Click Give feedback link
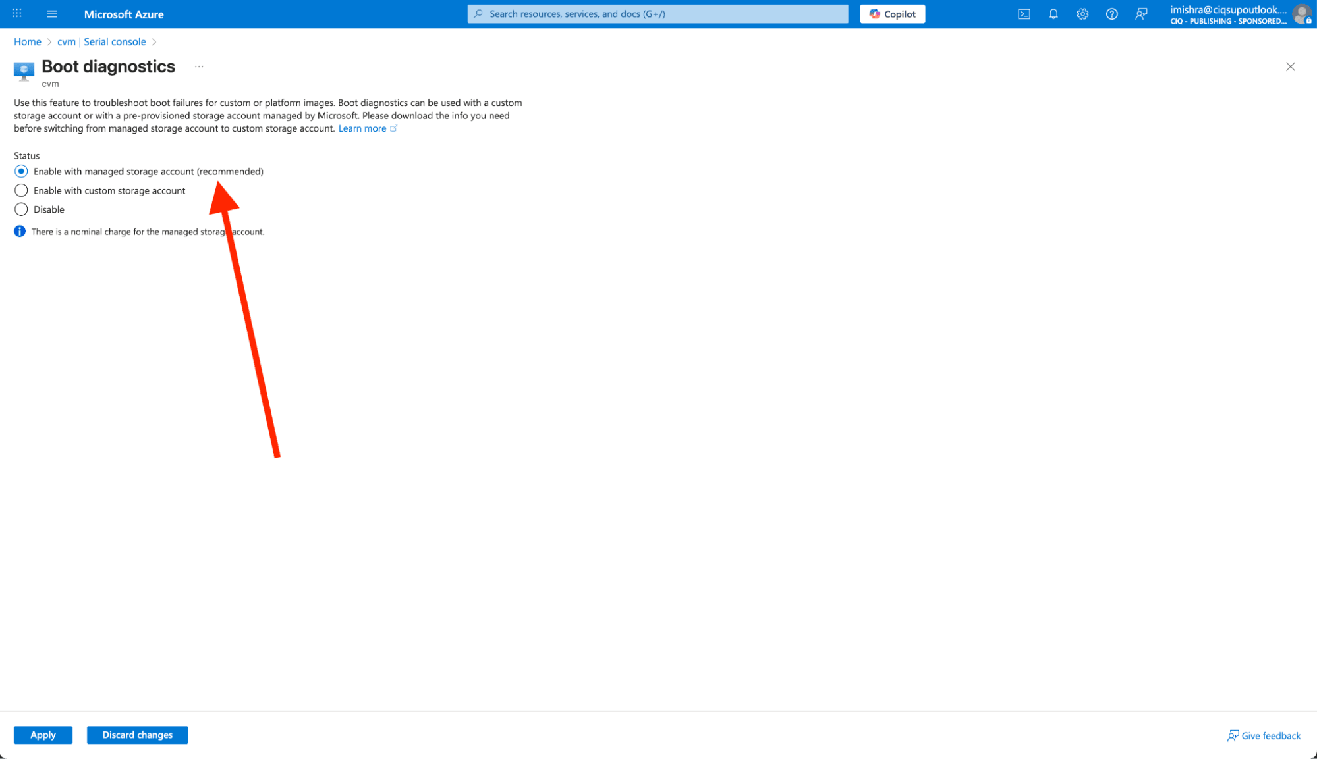This screenshot has width=1317, height=759. 1264,735
